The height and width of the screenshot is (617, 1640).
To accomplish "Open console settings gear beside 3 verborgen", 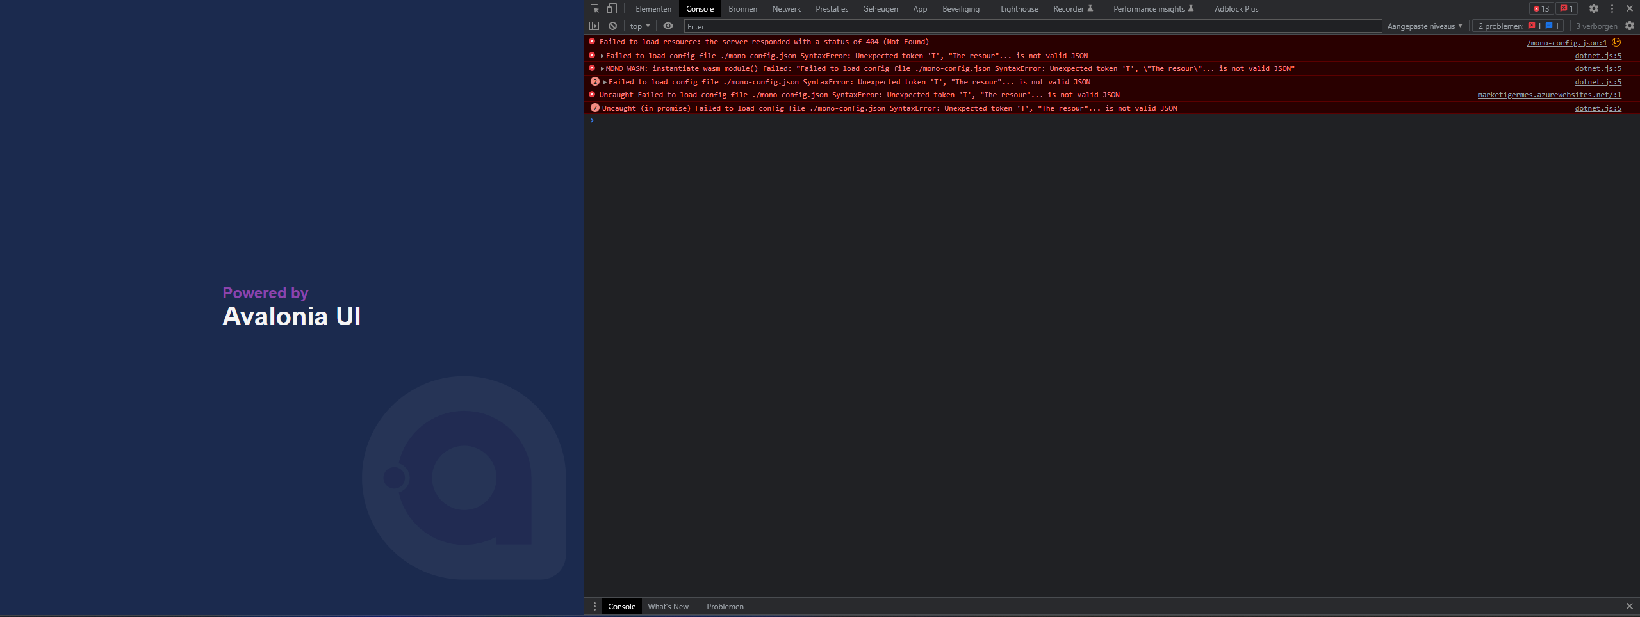I will [x=1631, y=26].
